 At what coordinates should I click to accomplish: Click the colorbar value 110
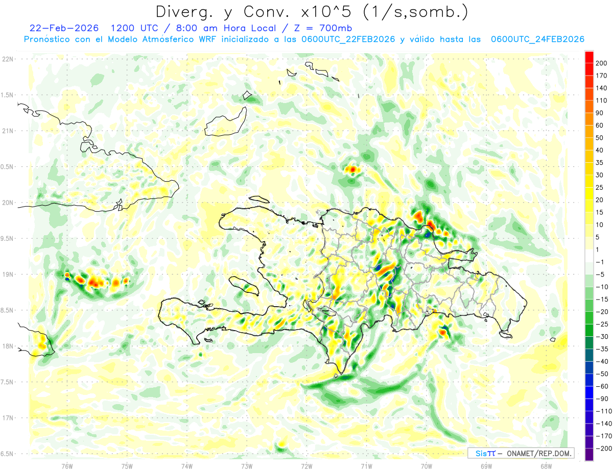601,101
